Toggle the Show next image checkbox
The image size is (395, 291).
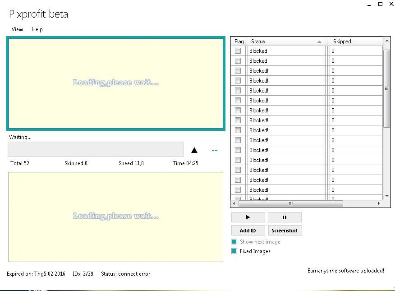click(x=234, y=242)
